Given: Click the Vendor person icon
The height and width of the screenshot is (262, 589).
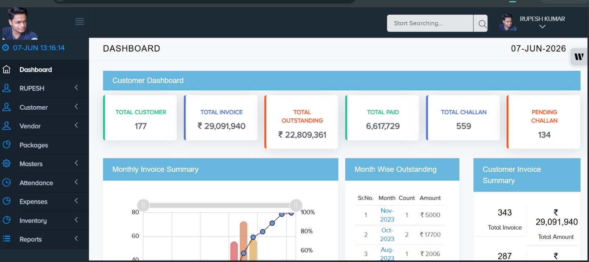Looking at the screenshot, I should pos(7,126).
